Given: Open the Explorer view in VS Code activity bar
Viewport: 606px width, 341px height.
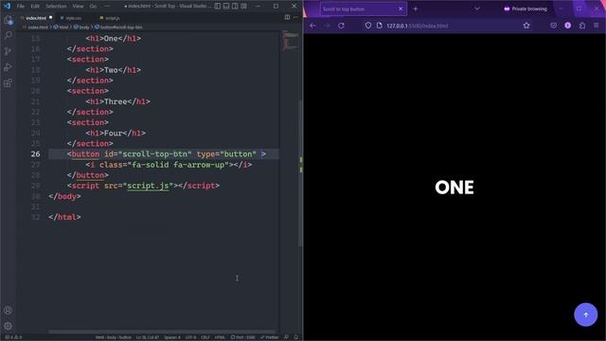Looking at the screenshot, I should [x=8, y=20].
